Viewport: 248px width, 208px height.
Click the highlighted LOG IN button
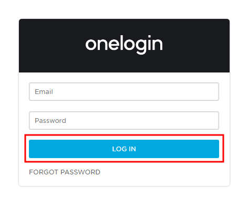(124, 149)
